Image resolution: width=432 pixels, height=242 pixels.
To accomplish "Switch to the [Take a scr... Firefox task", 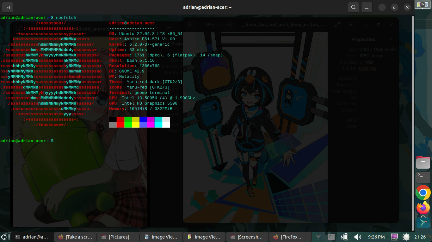I will pos(75,237).
